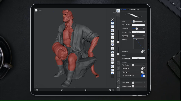The width and height of the screenshot is (181, 101).
Task: Open the Size Modifier dropdown
Action: coord(139,25)
